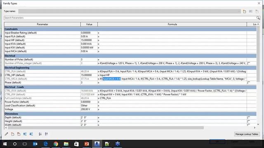Click the Parameter column header
264x148 pixels.
(42, 24)
